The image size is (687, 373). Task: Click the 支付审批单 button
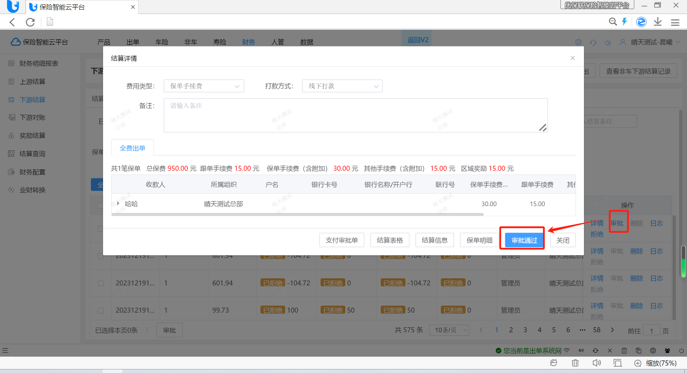pyautogui.click(x=342, y=240)
